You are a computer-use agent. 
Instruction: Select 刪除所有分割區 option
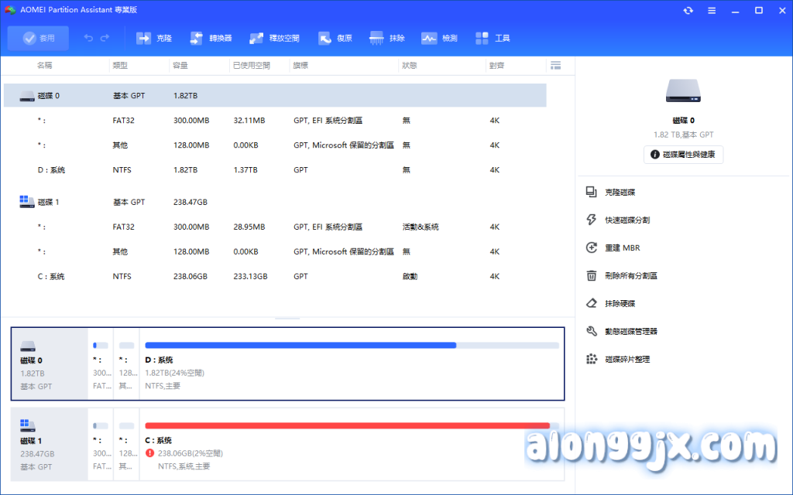click(630, 275)
